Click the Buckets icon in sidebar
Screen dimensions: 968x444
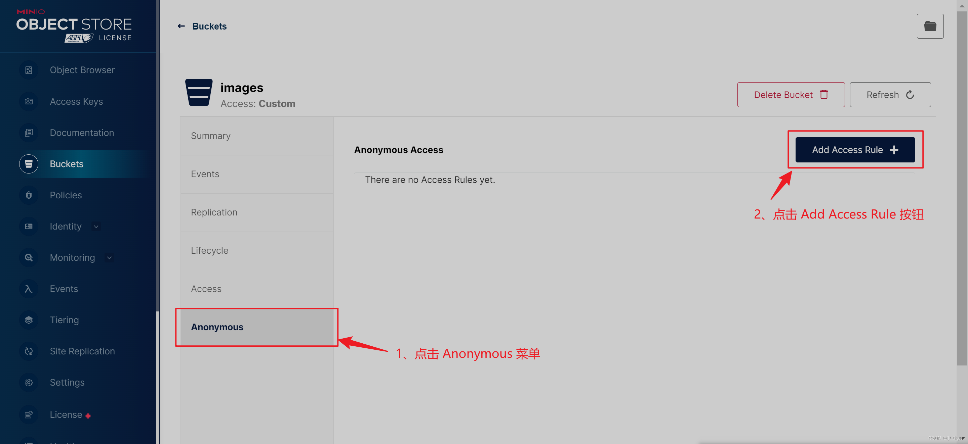tap(29, 163)
